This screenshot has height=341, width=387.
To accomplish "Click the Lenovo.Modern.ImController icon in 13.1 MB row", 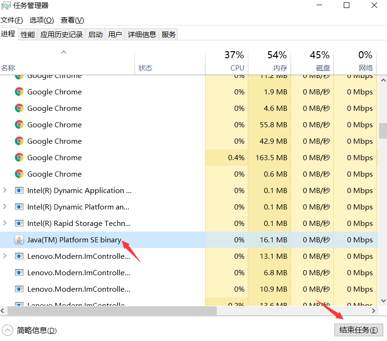I will click(x=19, y=256).
